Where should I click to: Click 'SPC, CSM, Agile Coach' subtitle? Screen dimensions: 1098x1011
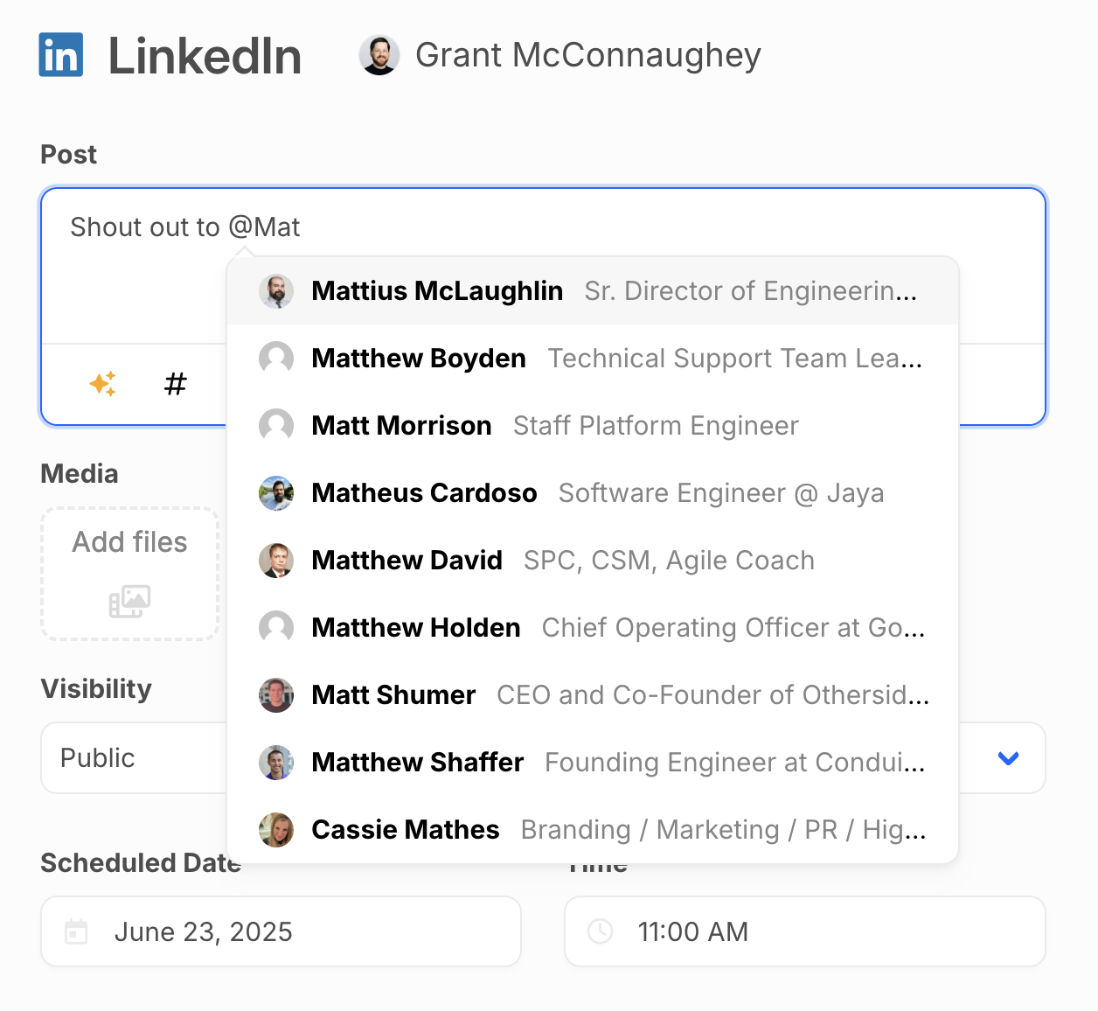[x=669, y=561]
